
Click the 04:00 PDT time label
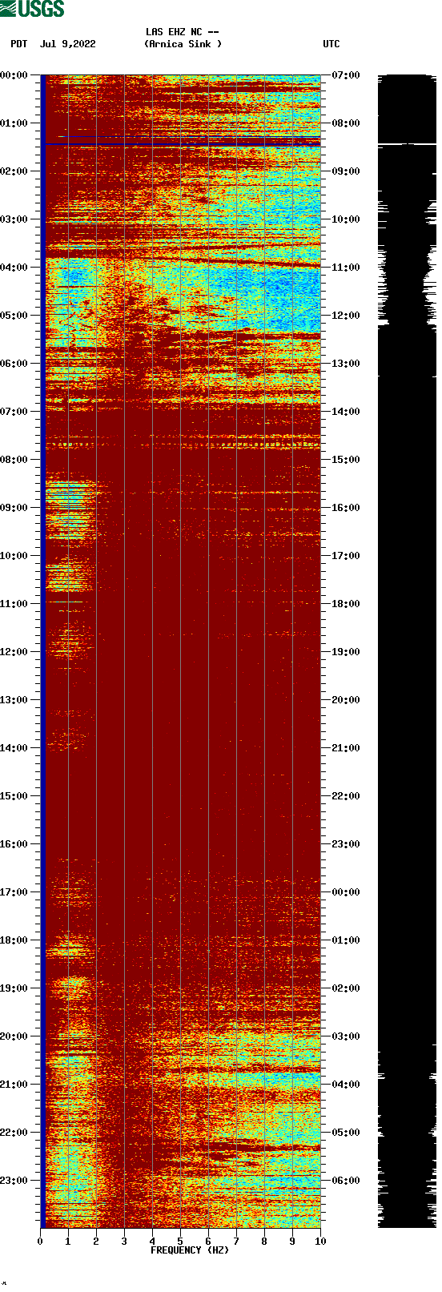click(x=14, y=268)
